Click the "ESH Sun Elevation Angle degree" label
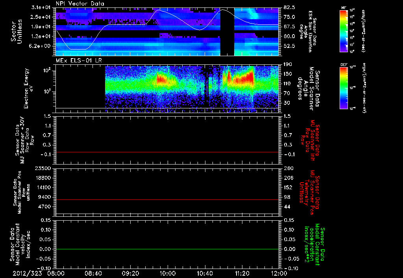403x278 pixels. pos(307,32)
